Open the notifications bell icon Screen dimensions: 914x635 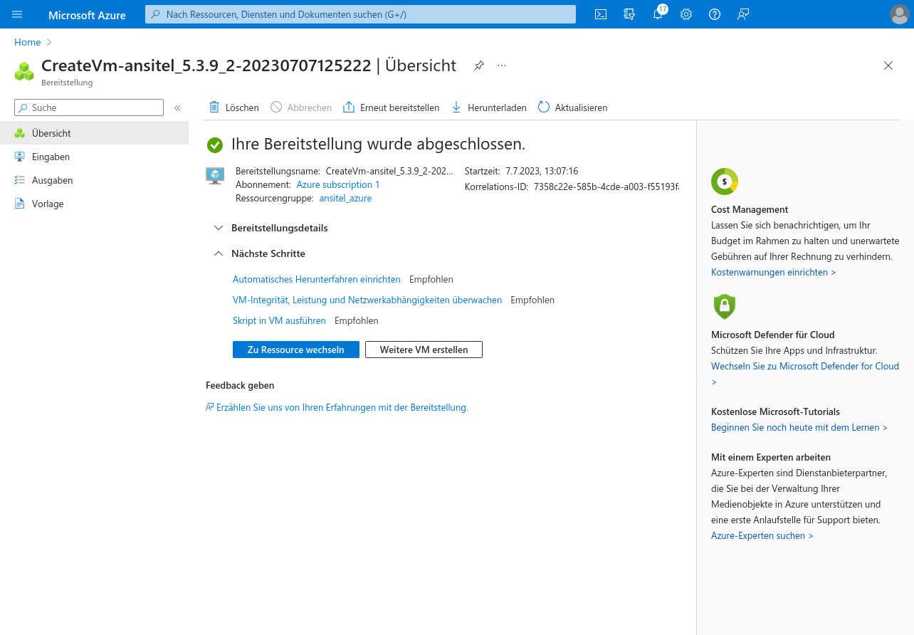pyautogui.click(x=658, y=14)
